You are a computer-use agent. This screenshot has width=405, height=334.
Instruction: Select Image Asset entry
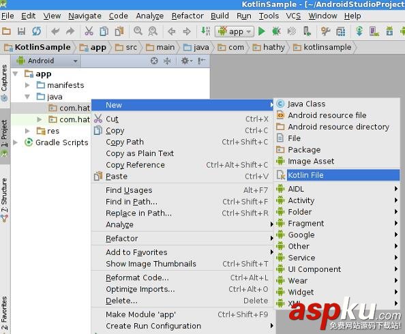[x=337, y=161]
